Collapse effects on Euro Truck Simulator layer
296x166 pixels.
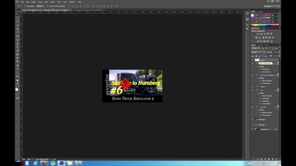pos(278,75)
